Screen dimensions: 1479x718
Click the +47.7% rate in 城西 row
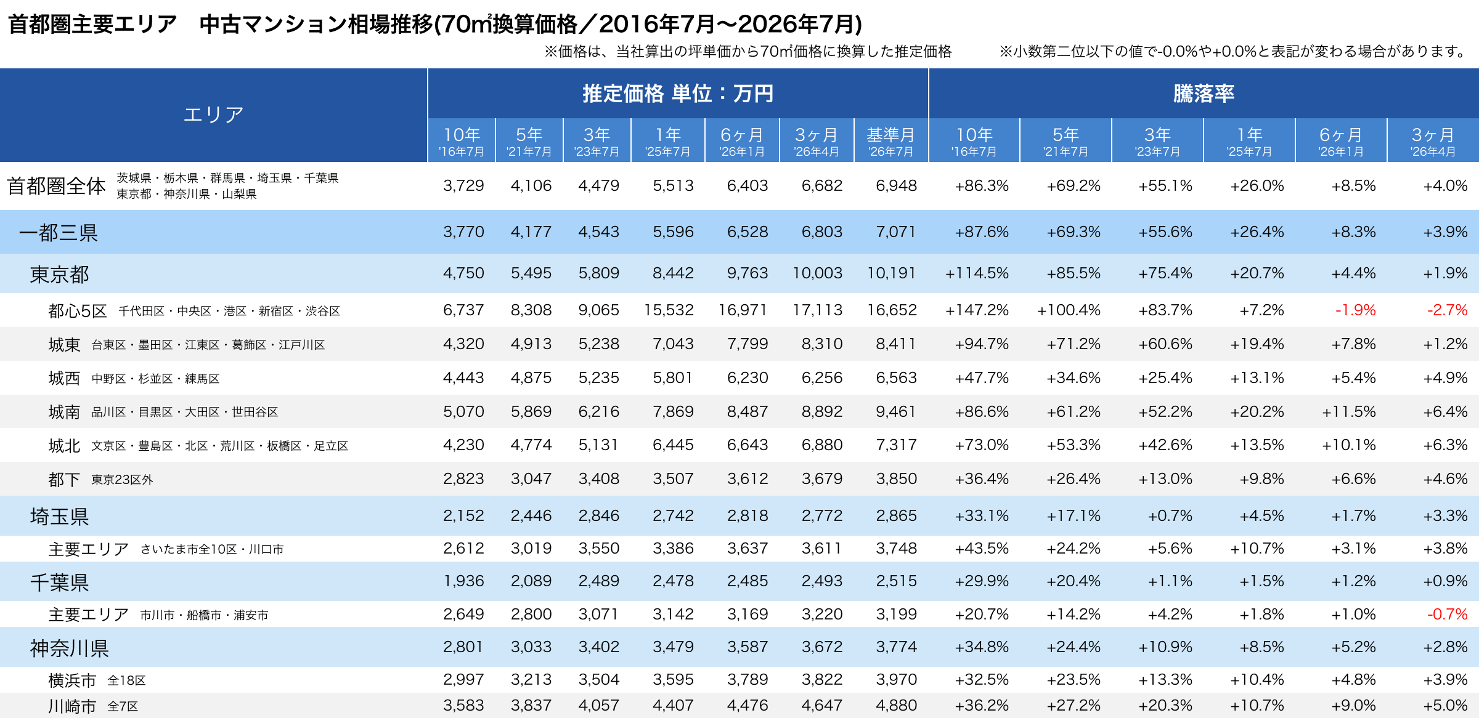click(982, 378)
